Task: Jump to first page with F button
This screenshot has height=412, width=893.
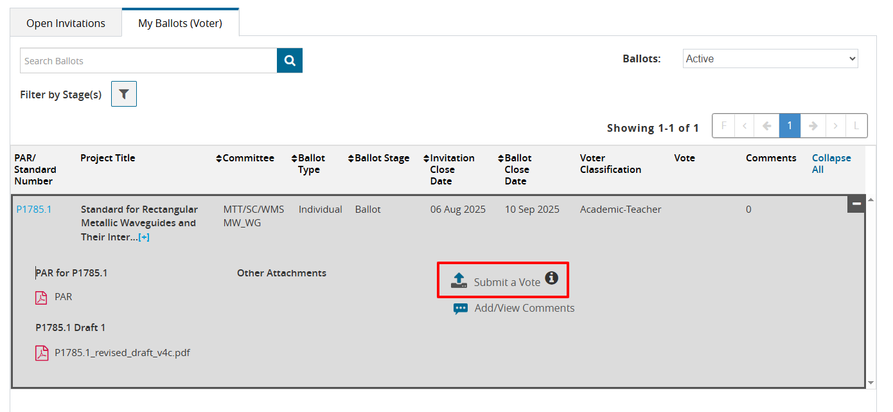Action: pyautogui.click(x=723, y=126)
